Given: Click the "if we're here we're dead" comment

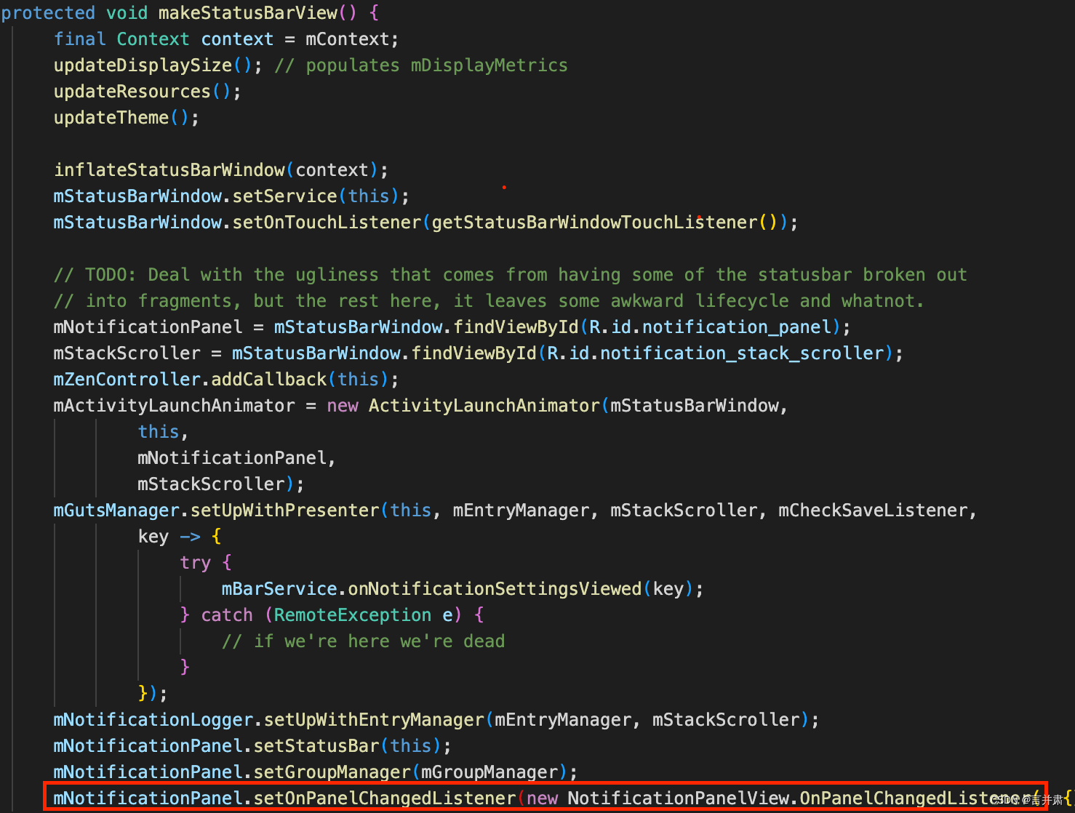Looking at the screenshot, I should point(363,641).
